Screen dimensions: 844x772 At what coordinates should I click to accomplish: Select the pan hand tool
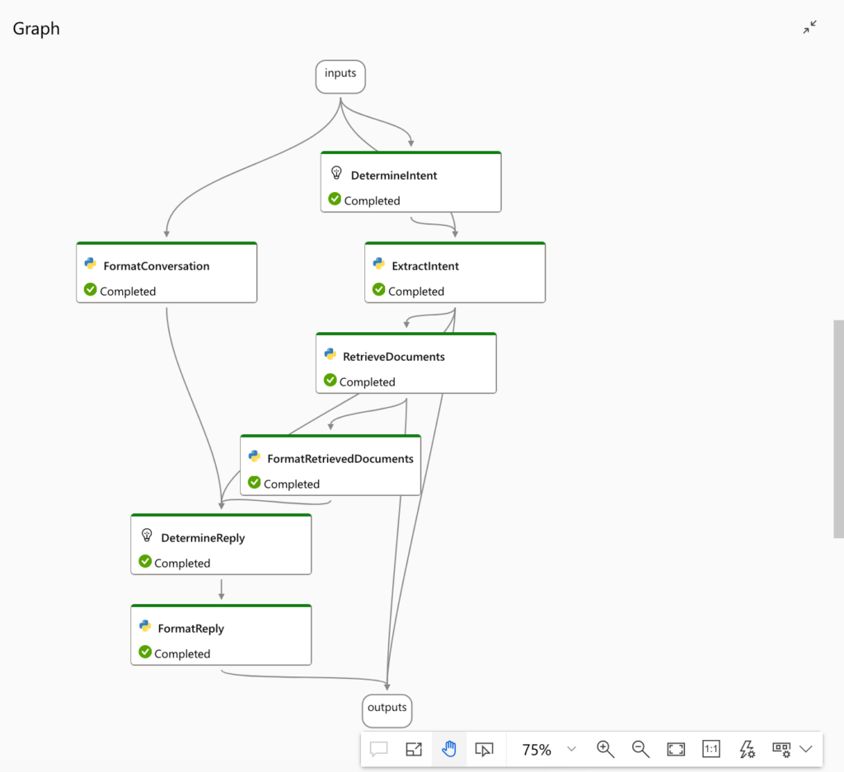coord(449,749)
